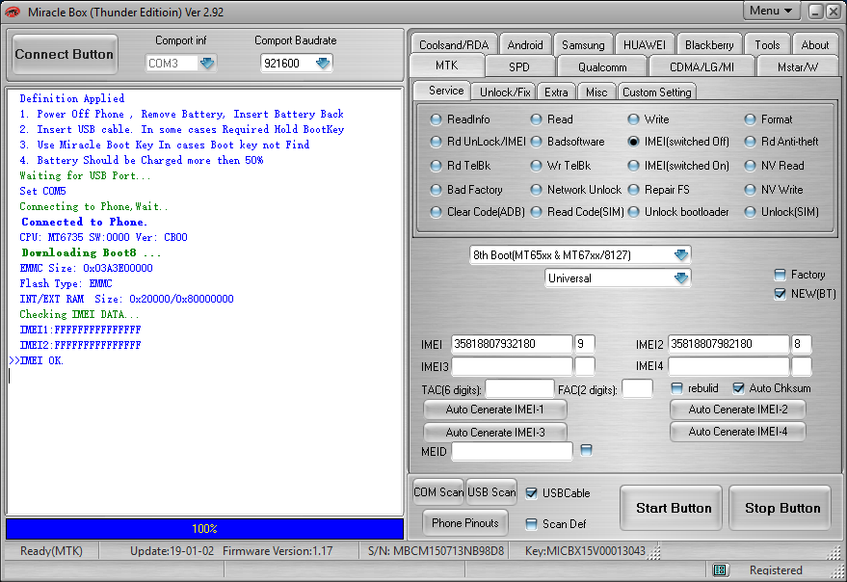
Task: Click the Miracle Box red logo icon
Action: tap(12, 12)
